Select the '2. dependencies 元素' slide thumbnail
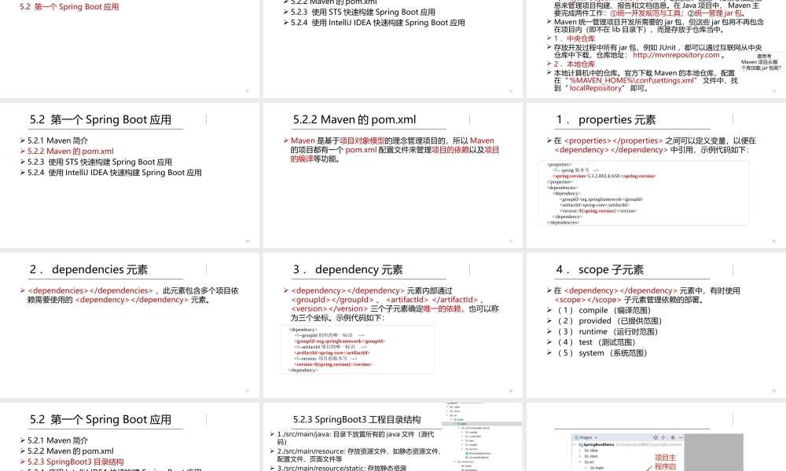This screenshot has height=471, width=786. (130, 325)
